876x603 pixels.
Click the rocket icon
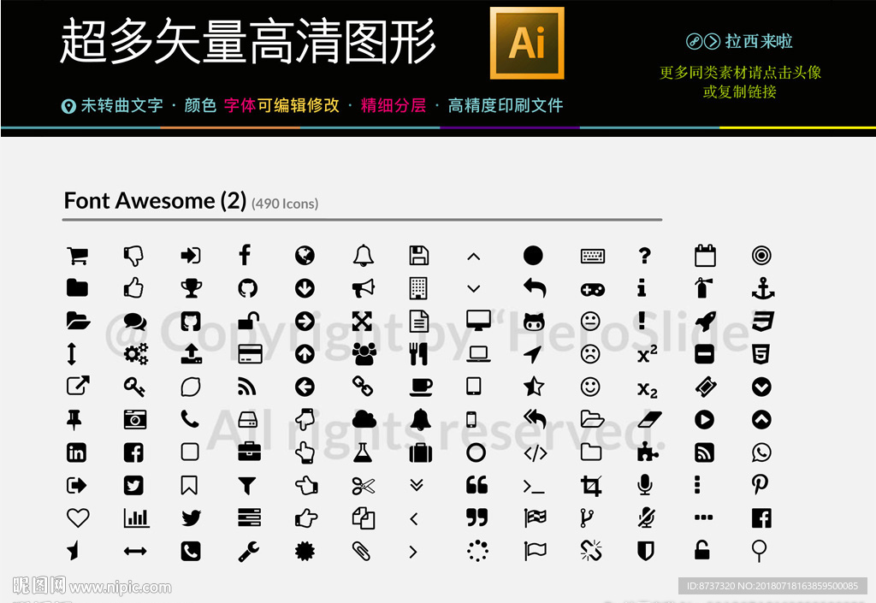click(706, 321)
